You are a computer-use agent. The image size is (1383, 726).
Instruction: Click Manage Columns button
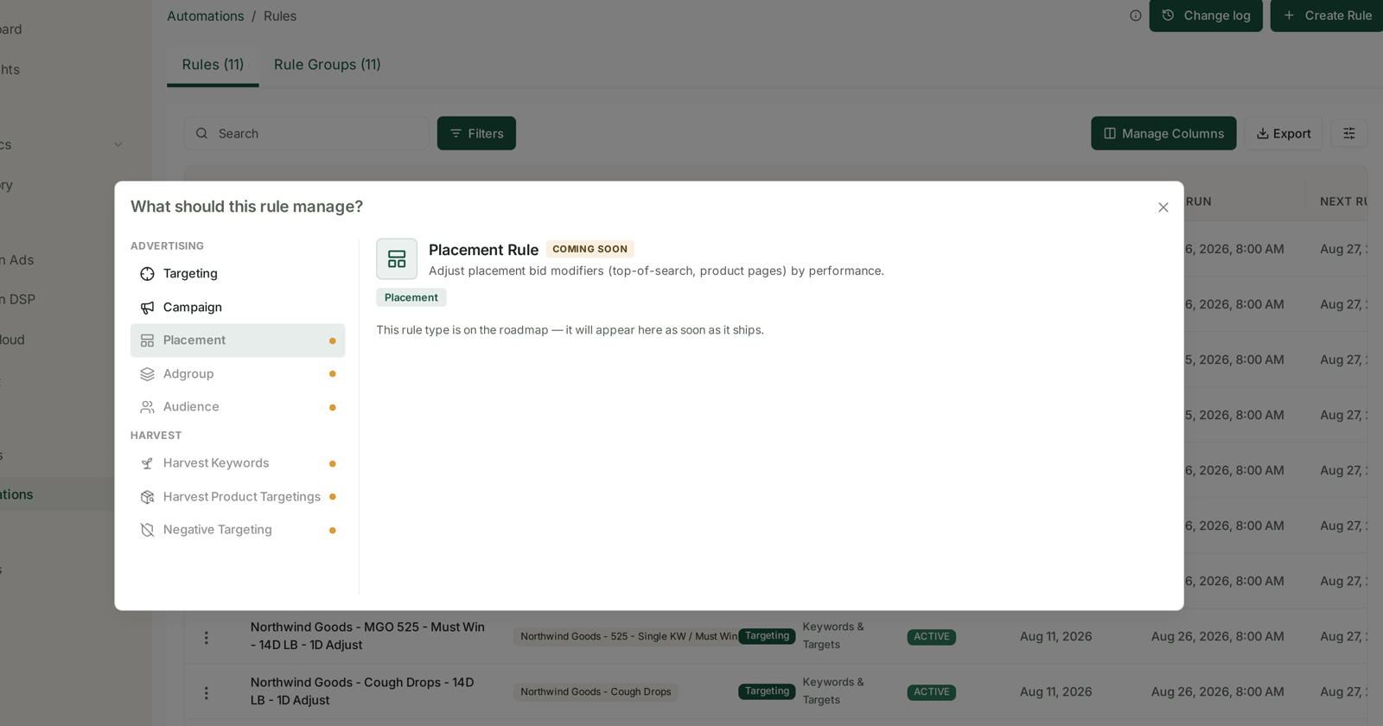tap(1163, 133)
